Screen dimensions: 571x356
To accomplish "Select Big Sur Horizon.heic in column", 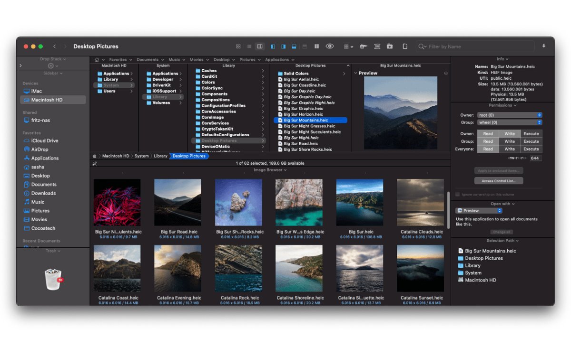I will (303, 114).
